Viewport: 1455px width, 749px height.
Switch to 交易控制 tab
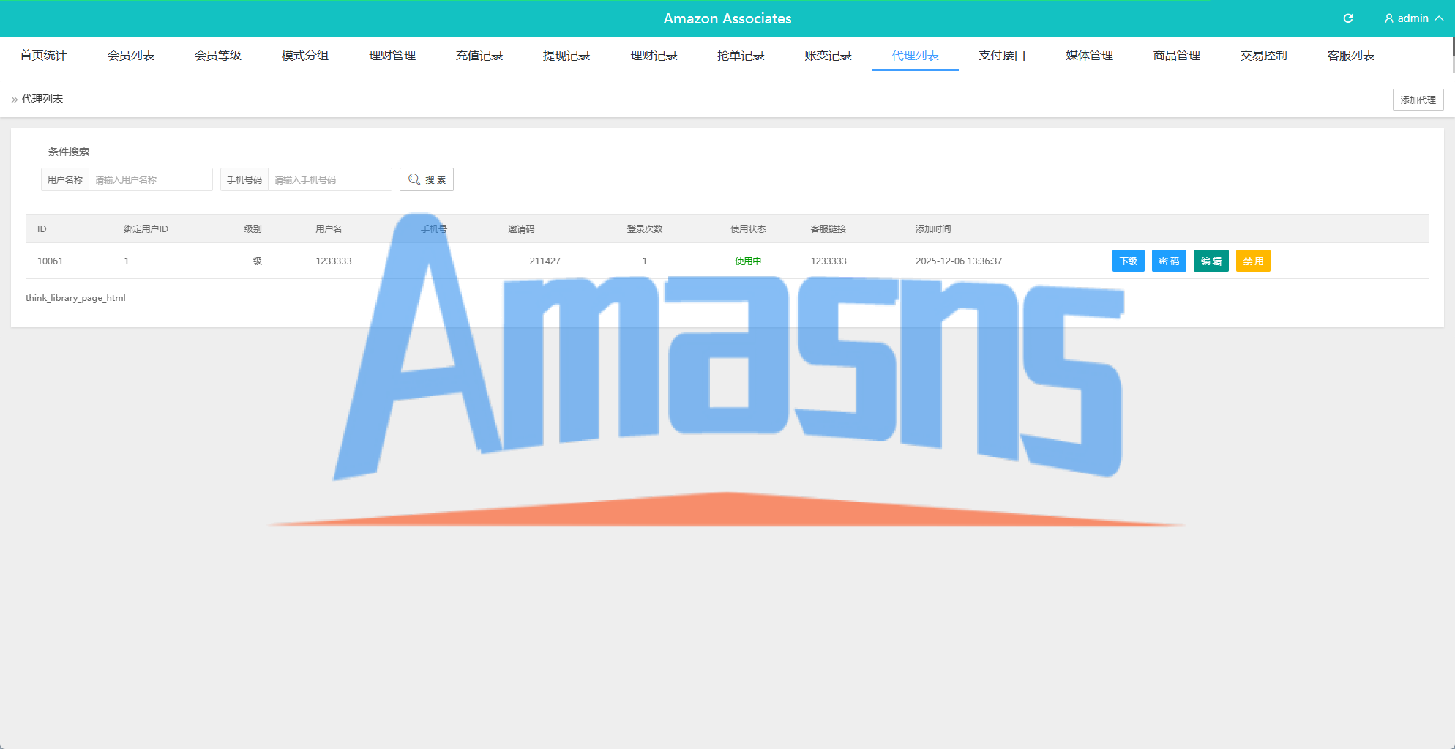tap(1264, 56)
